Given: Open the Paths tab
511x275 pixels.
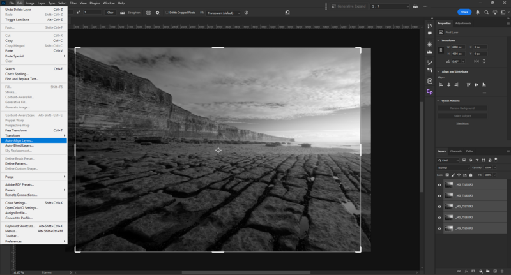Looking at the screenshot, I should click(469, 151).
